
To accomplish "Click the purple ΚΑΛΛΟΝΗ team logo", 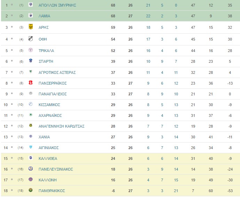I will coord(31,179).
